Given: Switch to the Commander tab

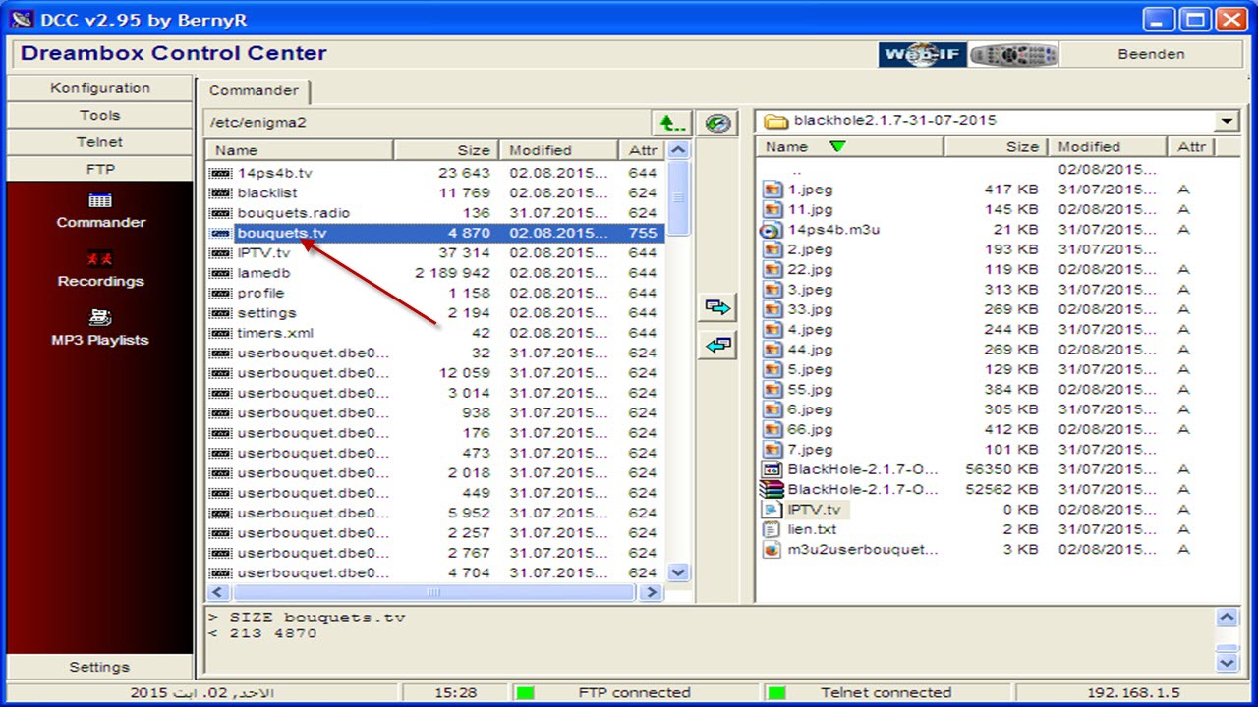Looking at the screenshot, I should (x=255, y=90).
